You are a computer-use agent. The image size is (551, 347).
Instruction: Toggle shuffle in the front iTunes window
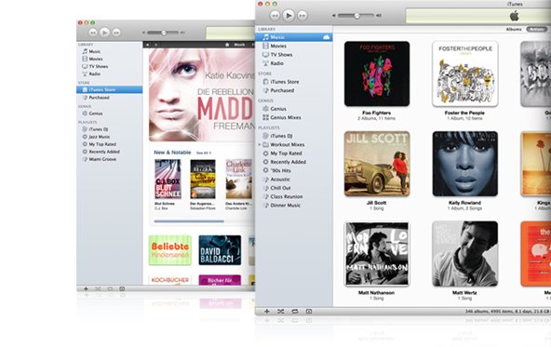280,312
